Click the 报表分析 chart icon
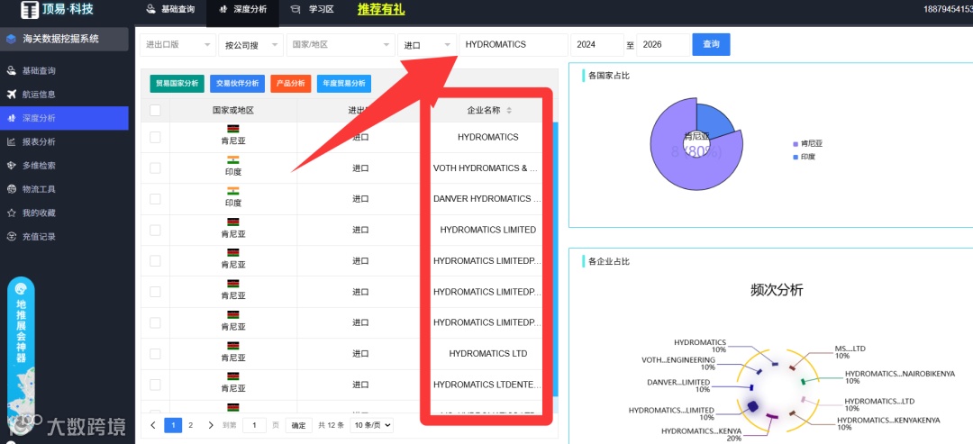This screenshot has width=973, height=444. point(11,141)
